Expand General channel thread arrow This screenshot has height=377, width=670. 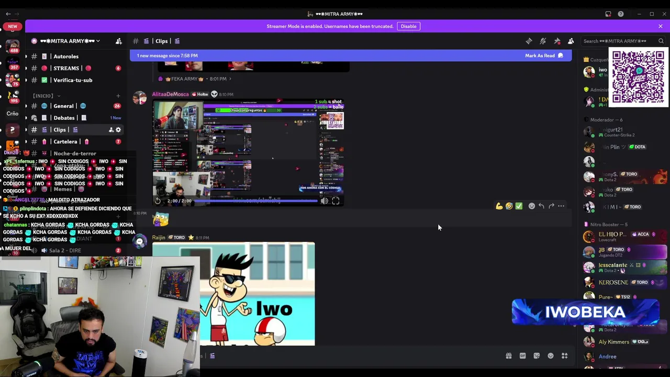tap(26, 106)
